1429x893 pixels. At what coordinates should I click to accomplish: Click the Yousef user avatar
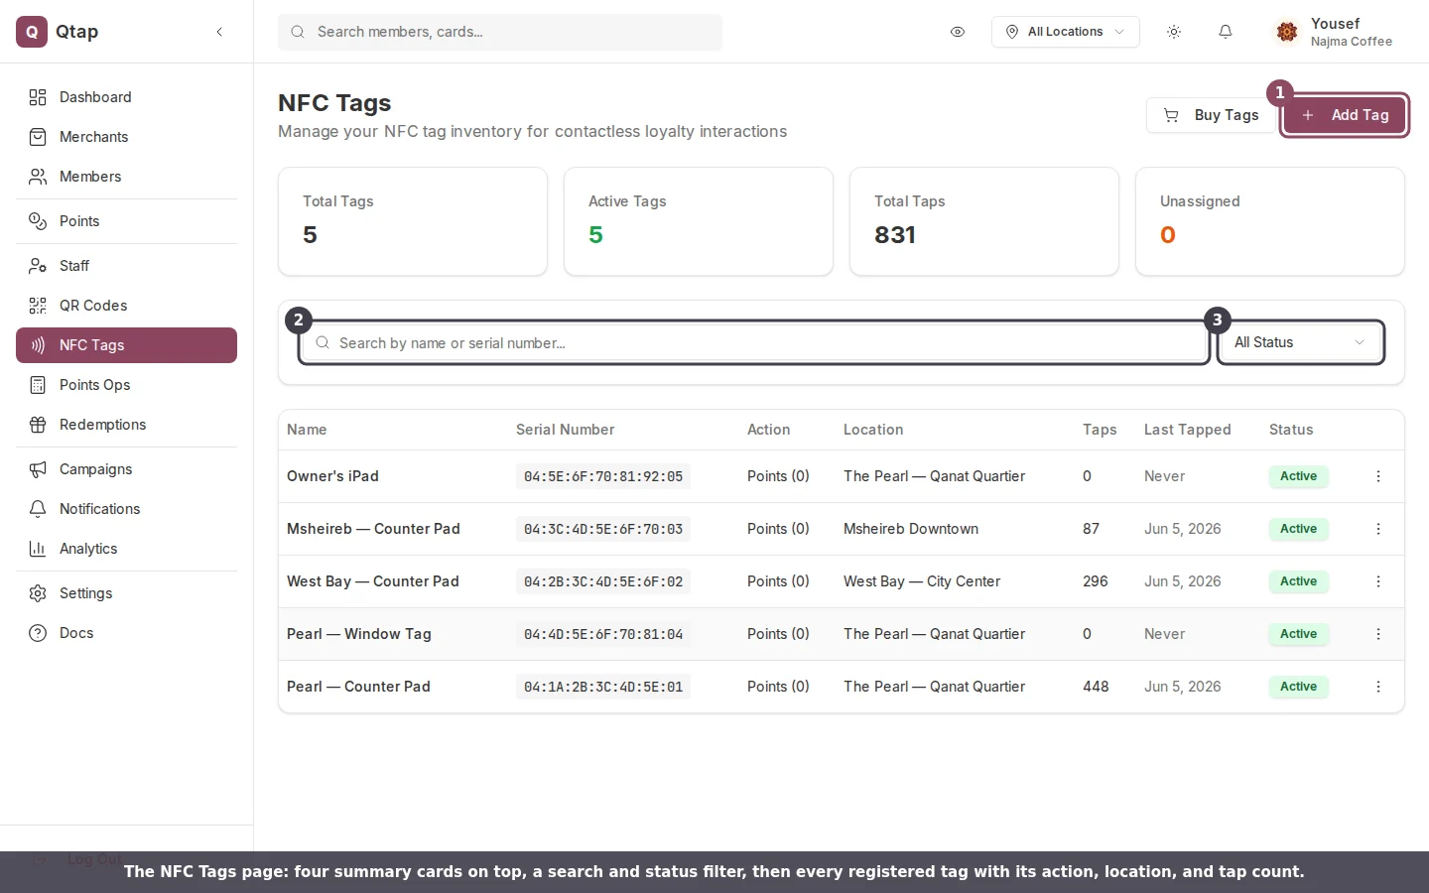(1287, 32)
